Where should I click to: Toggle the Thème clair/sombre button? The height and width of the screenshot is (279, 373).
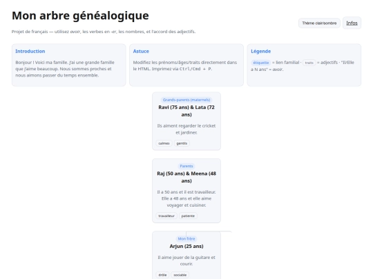click(319, 23)
